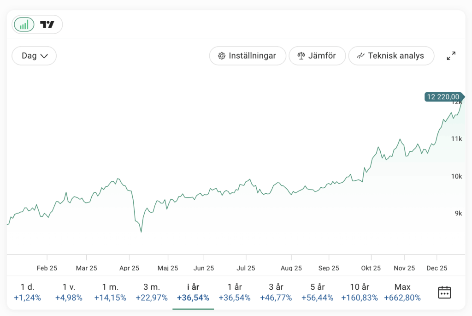
Task: Choose the 1 år time range
Action: coord(235,292)
